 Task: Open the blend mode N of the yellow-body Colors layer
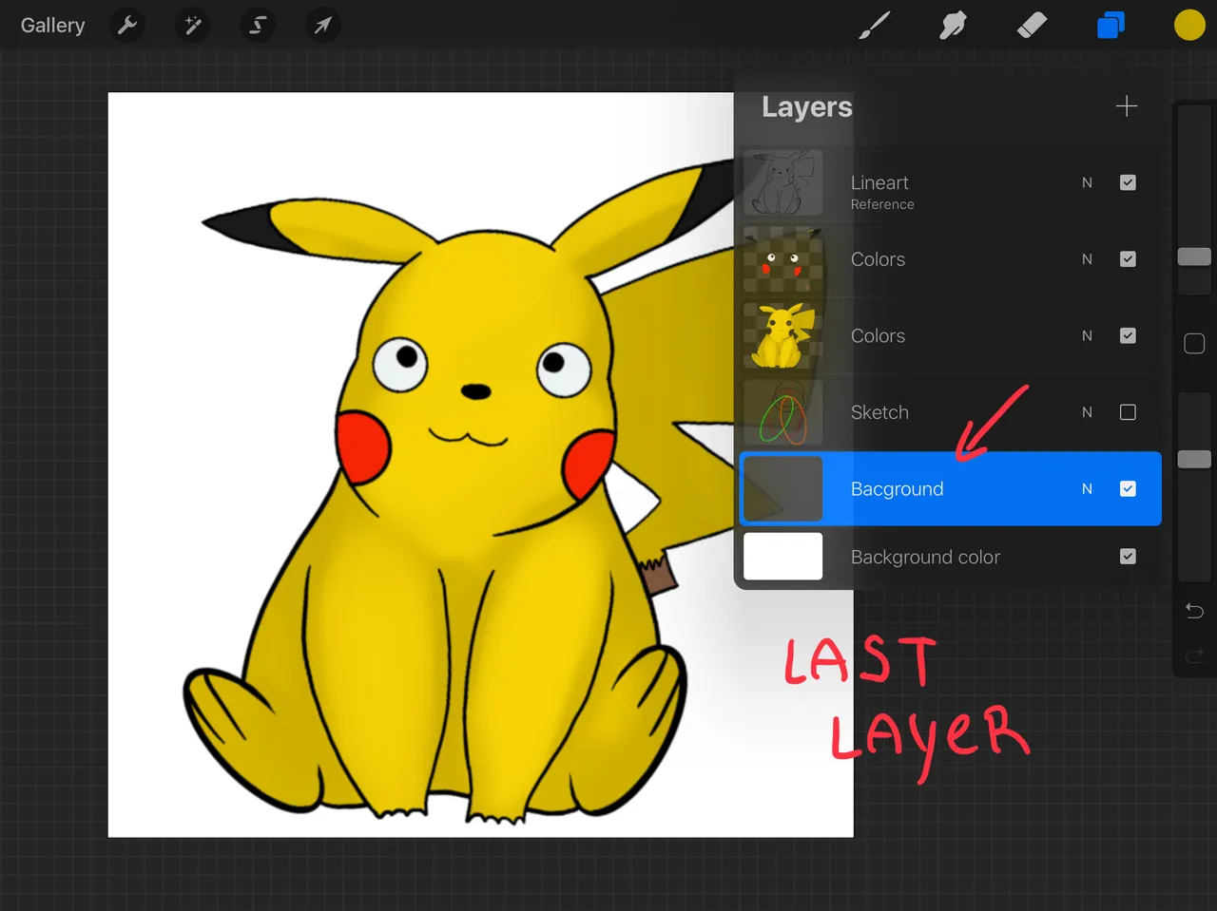(1087, 335)
